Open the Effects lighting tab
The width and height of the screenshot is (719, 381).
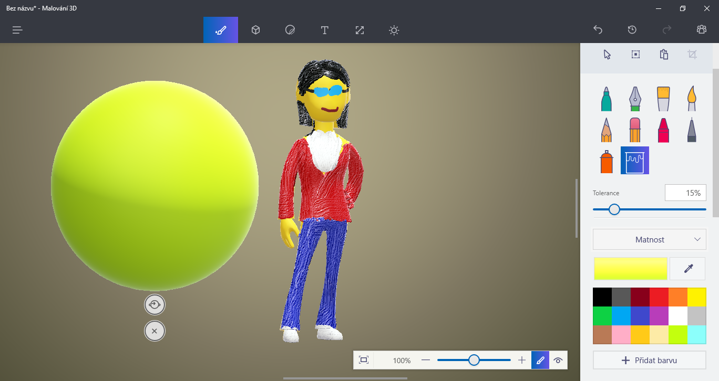(394, 30)
